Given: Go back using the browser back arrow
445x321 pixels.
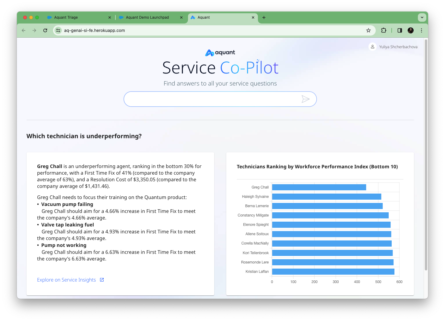Looking at the screenshot, I should [24, 30].
